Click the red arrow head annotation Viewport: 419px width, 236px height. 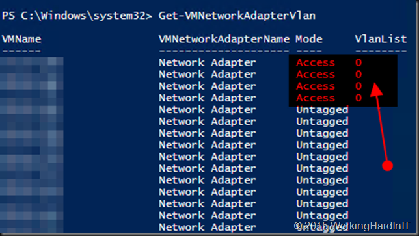(x=376, y=90)
